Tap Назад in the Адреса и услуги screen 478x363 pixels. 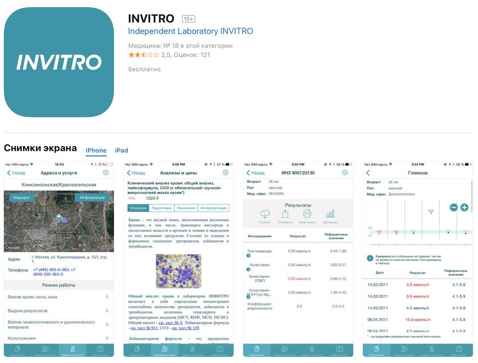(x=16, y=173)
